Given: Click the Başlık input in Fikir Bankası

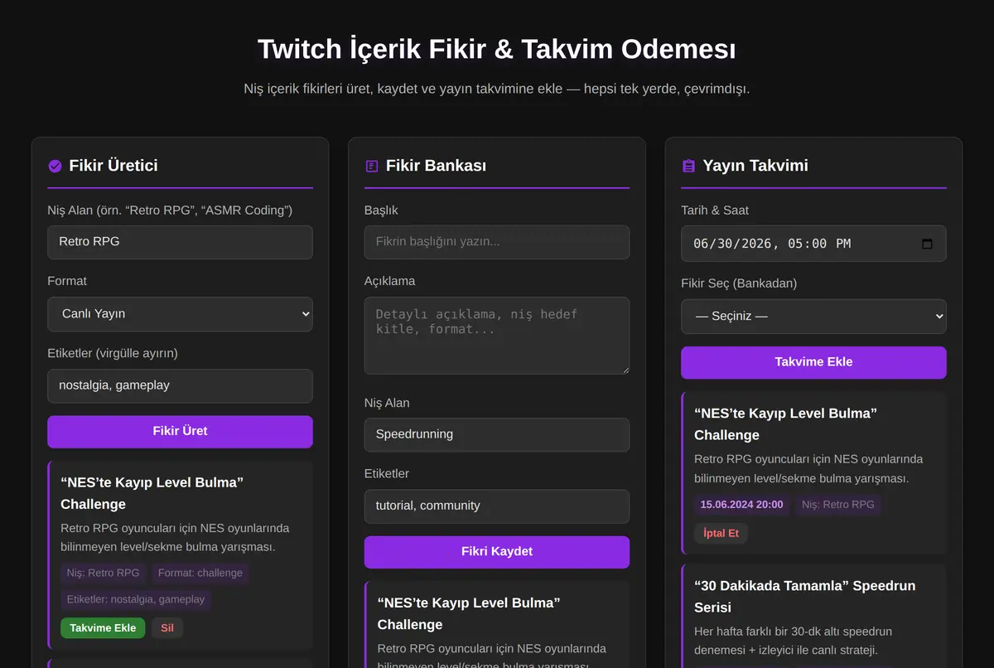Looking at the screenshot, I should pos(497,242).
